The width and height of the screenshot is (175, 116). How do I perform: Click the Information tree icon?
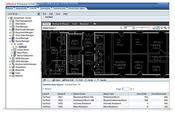13,24
